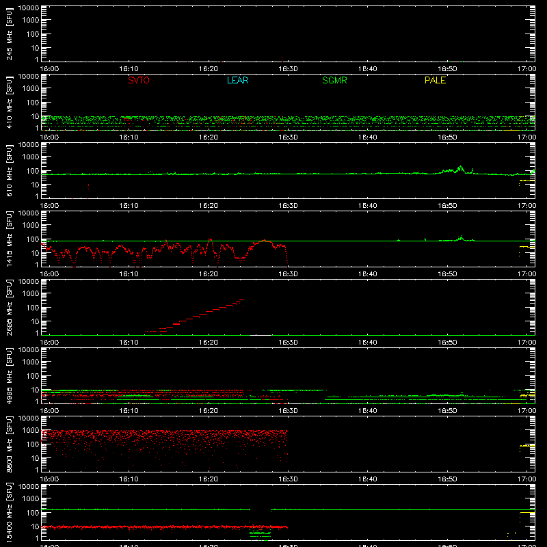
Task: Click the 10000 tick label on 8800 MHz axis
Action: 29,418
